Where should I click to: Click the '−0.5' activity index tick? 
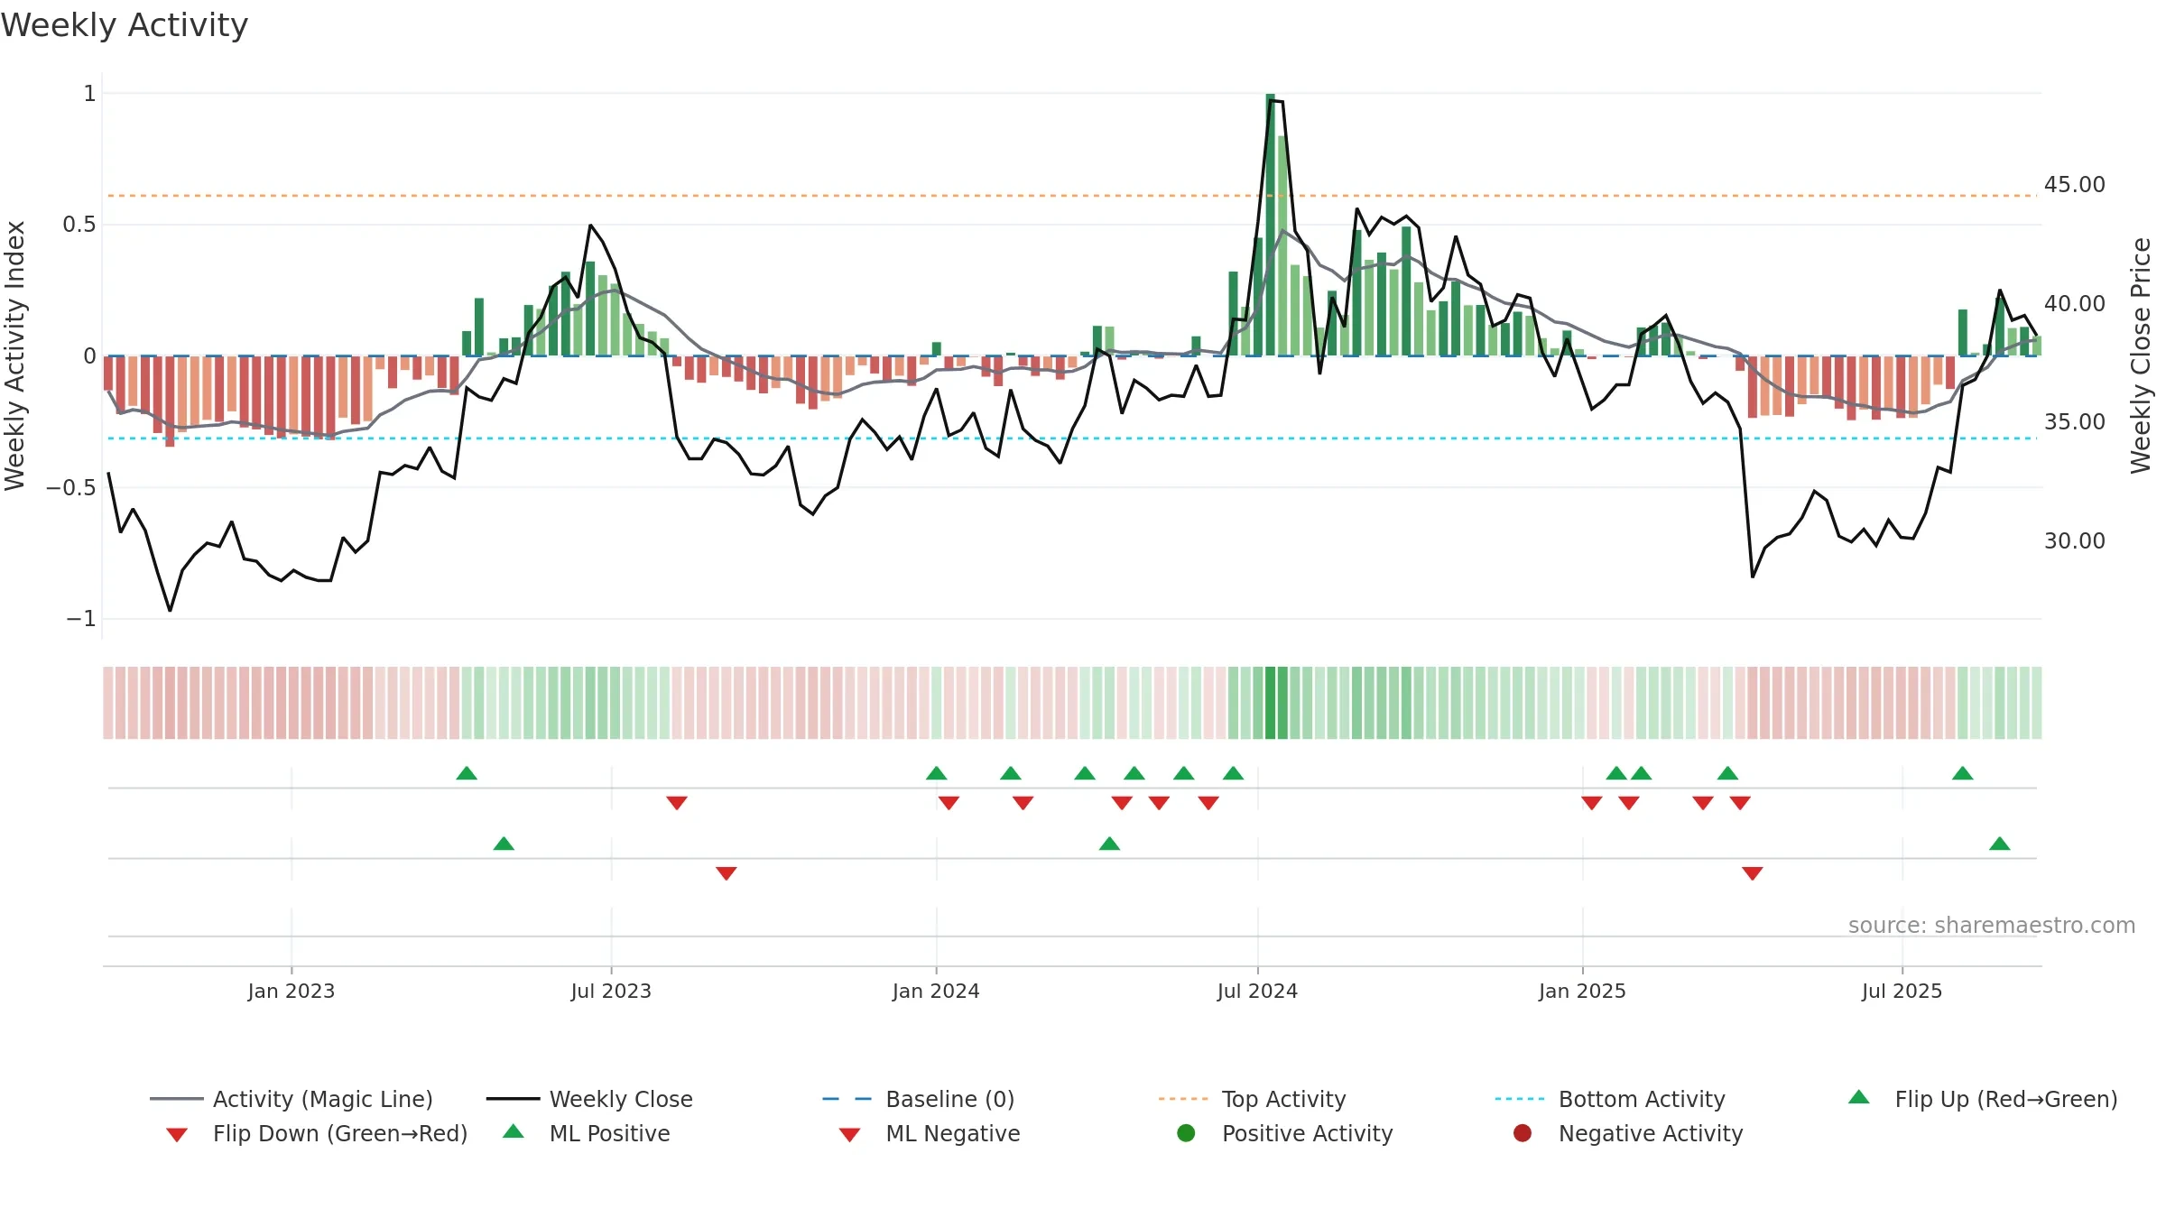click(71, 488)
